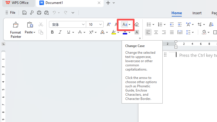Click the Change Case Aa icon
Image resolution: width=217 pixels, height=122 pixels.
pos(125,24)
